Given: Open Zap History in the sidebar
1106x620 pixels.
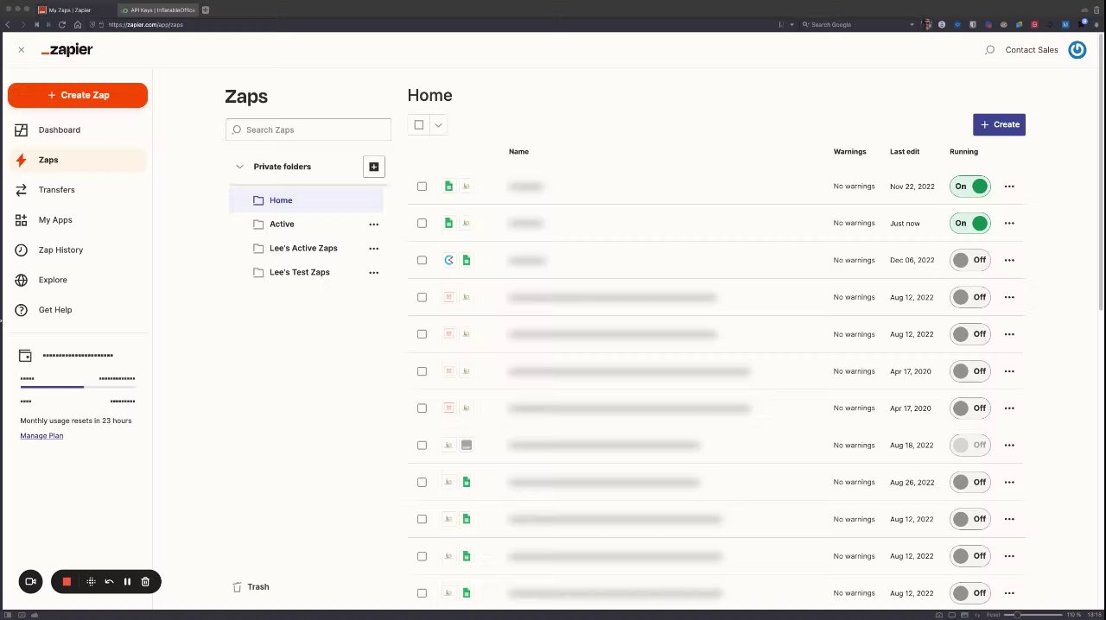Looking at the screenshot, I should tap(60, 250).
